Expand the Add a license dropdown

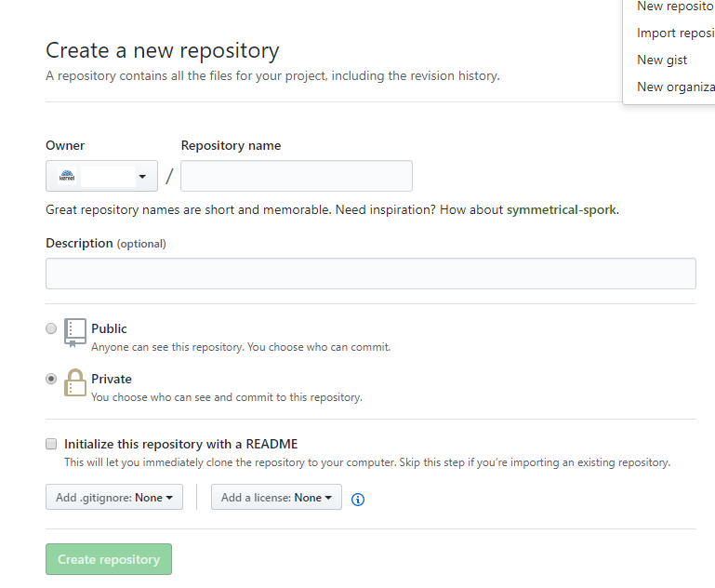click(x=276, y=498)
